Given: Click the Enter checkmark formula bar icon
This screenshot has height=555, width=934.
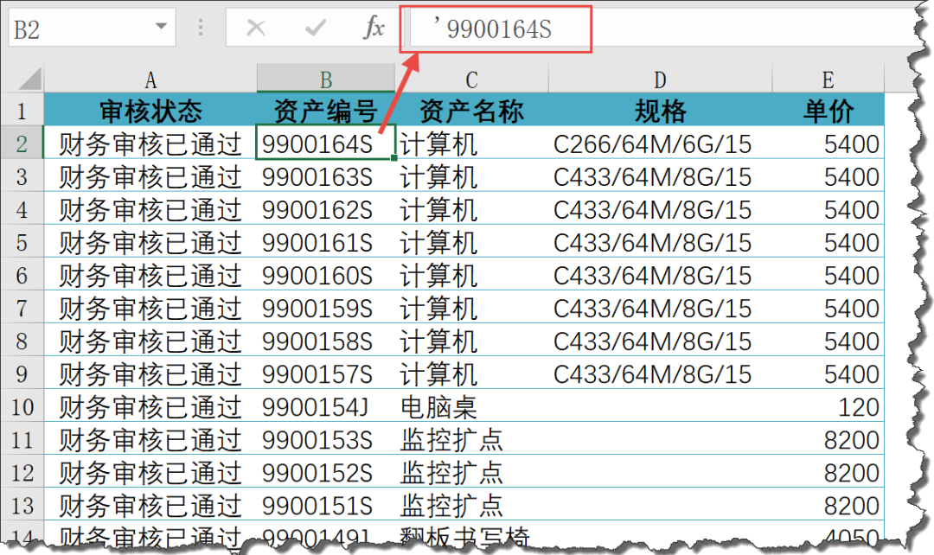Looking at the screenshot, I should [x=315, y=29].
